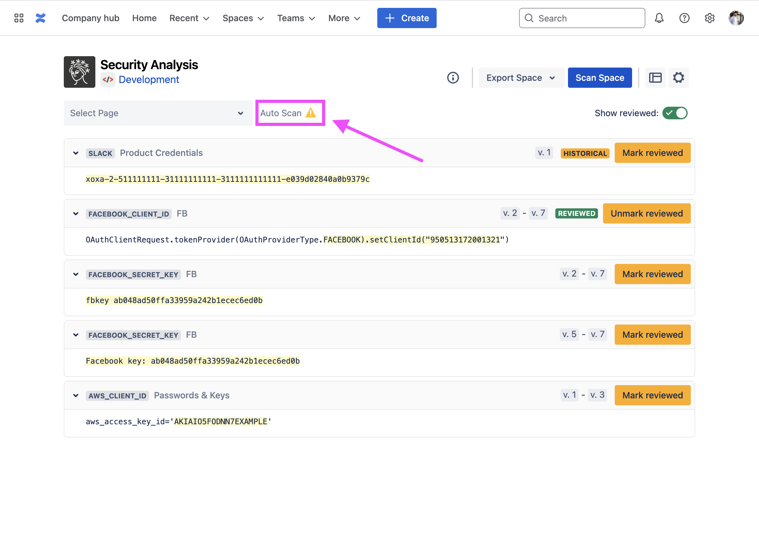Mark reviewed the fbkey FACEBOOK_SECRET_KEY finding
Image resolution: width=759 pixels, height=536 pixels.
pos(652,274)
